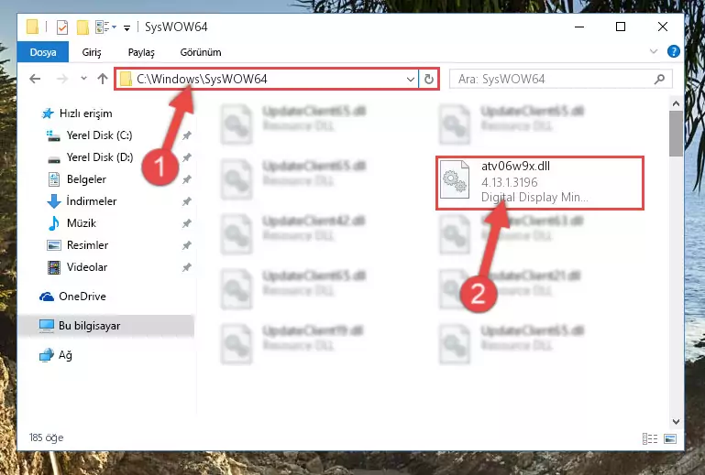The height and width of the screenshot is (475, 705).
Task: Open the Properties quick access icon
Action: 62,27
